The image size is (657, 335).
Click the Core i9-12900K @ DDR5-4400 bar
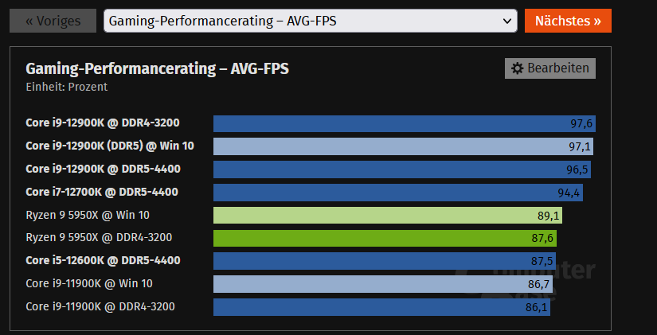tap(402, 169)
